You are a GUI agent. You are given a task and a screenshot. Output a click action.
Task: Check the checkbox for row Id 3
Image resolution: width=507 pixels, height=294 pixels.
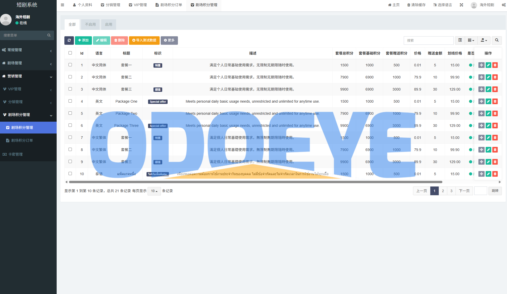point(70,89)
